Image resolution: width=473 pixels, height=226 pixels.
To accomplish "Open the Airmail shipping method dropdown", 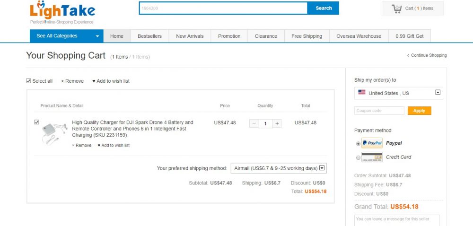I will click(279, 168).
